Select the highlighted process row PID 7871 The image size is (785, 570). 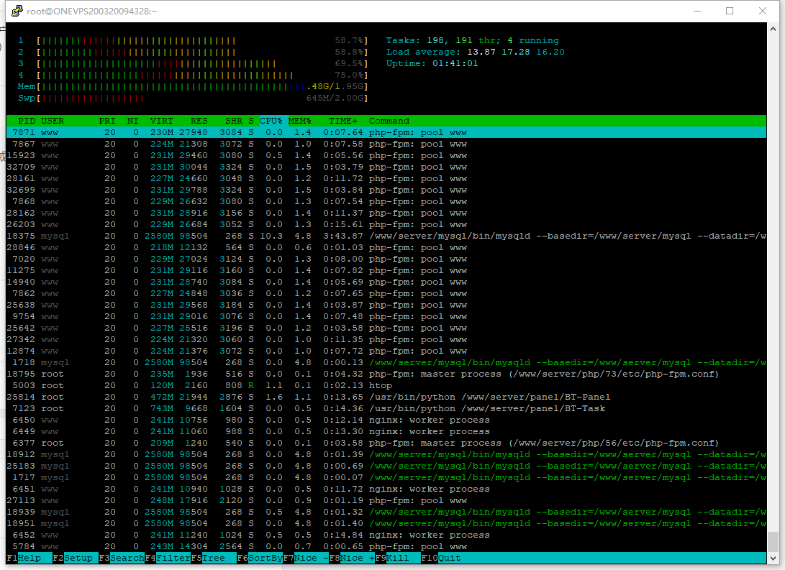pos(386,132)
